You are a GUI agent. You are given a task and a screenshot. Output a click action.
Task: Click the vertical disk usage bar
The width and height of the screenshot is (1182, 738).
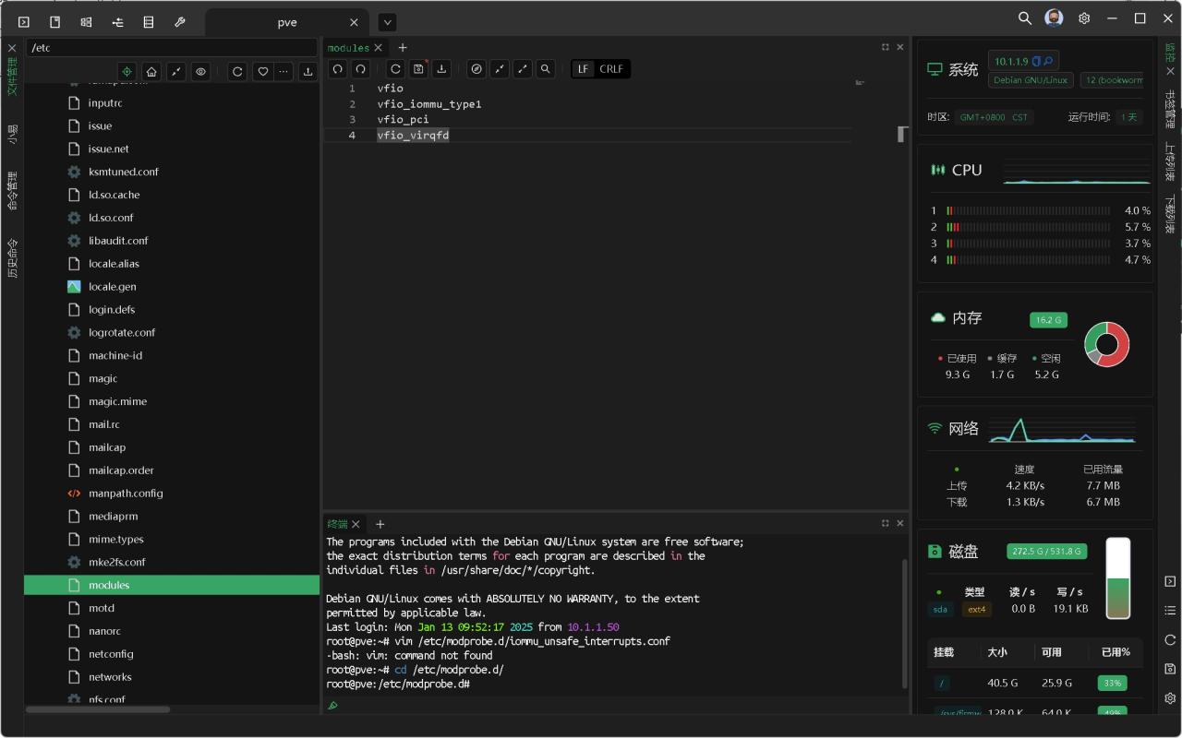(x=1118, y=579)
